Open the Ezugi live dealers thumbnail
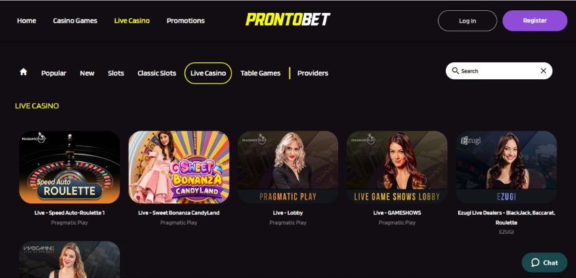 coord(506,167)
